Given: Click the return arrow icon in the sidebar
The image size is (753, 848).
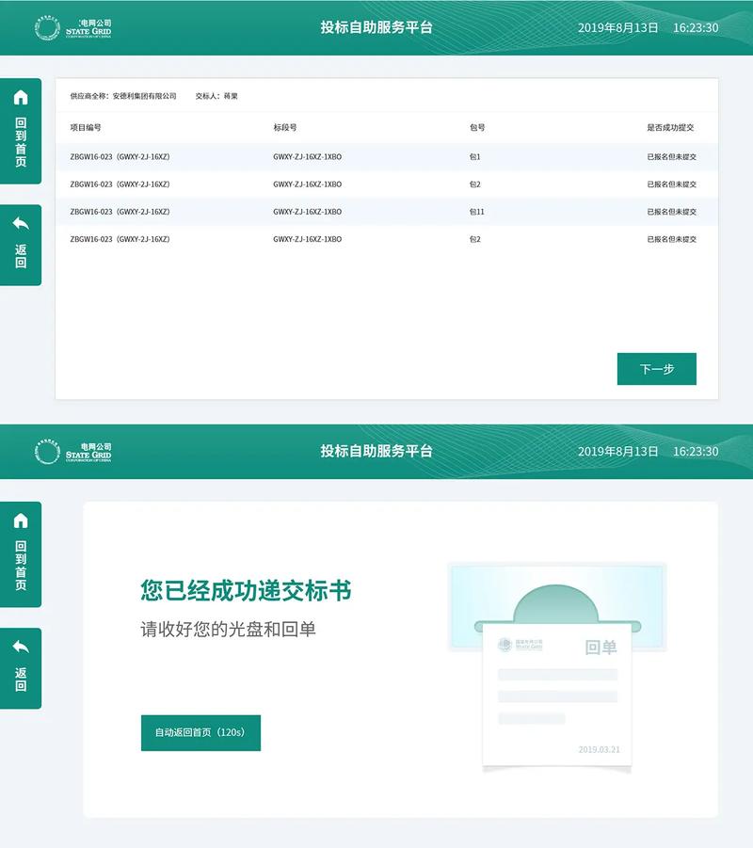Looking at the screenshot, I should 19,222.
